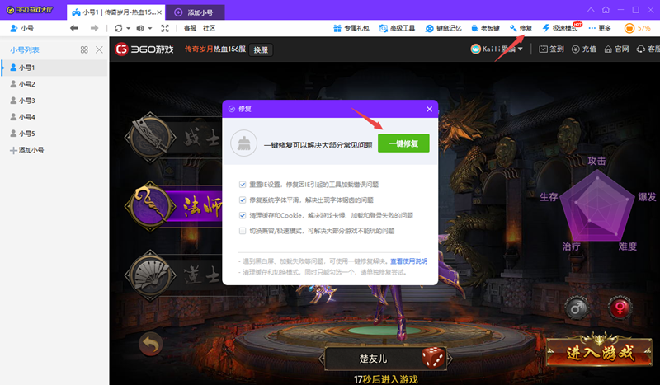Screen dimensions: 660x385
Task: Go back with the toolbar back arrow
Action: [74, 28]
